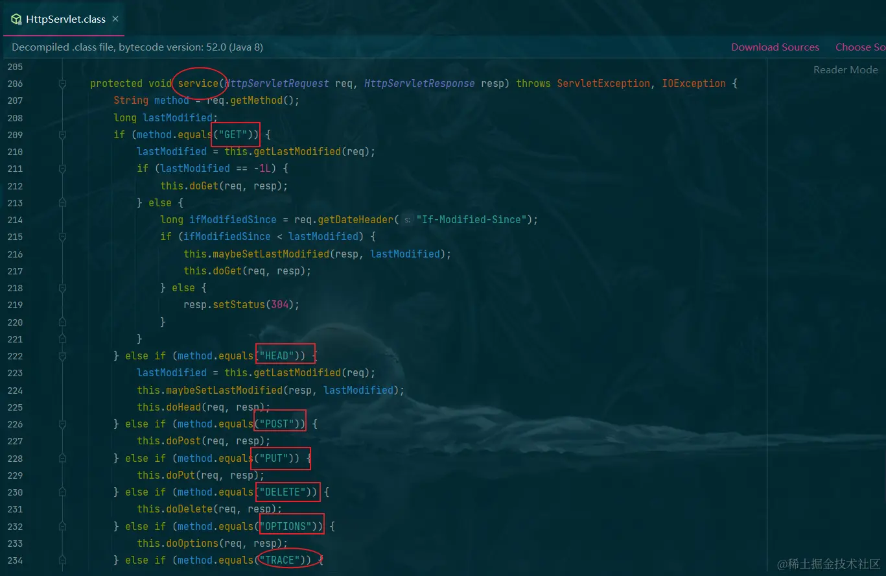Collapse the TRACE else-if block at line 234
The image size is (886, 576).
62,560
